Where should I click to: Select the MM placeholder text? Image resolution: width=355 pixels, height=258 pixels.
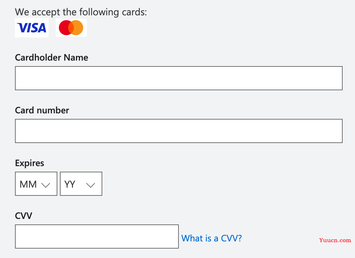coord(28,184)
